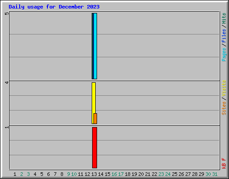Click day 25 on the x-axis
This screenshot has height=179, width=229.
[x=174, y=174]
